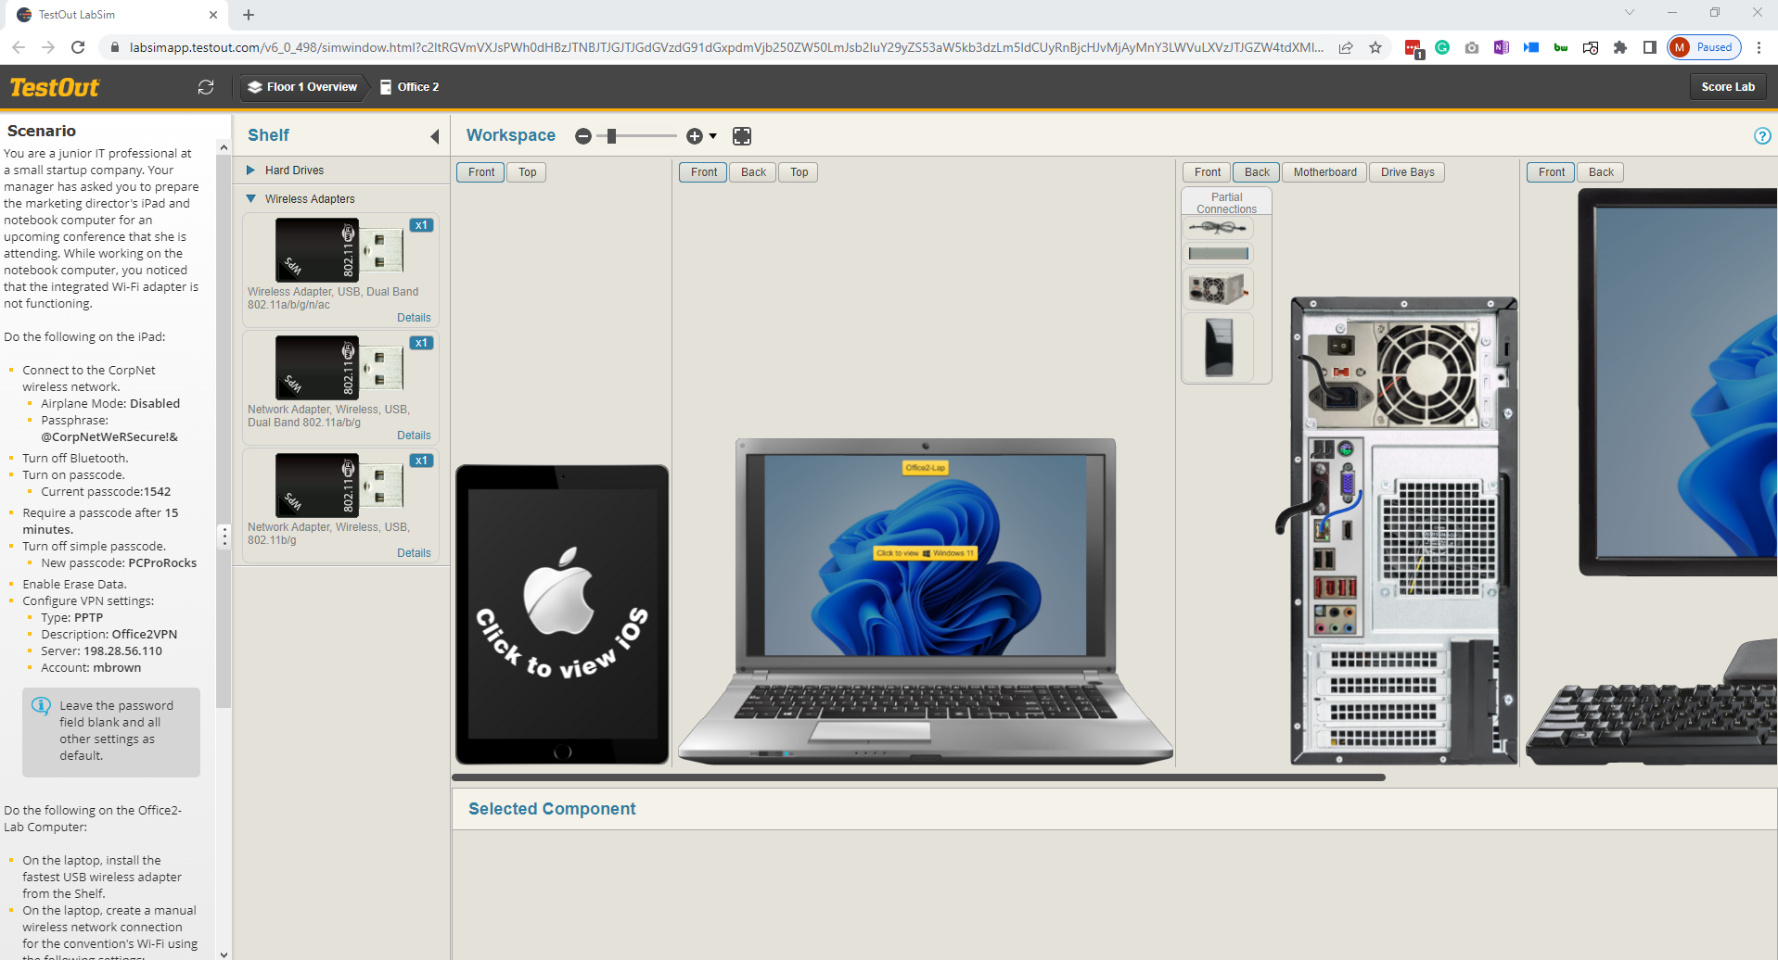Click the fit-to-screen workspace icon
The width and height of the screenshot is (1778, 960).
point(741,136)
